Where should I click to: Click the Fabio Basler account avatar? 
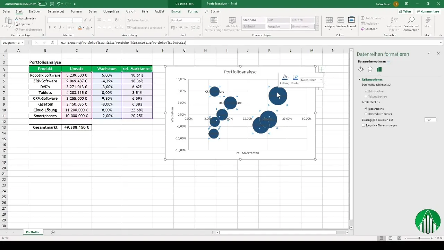tap(396, 3)
